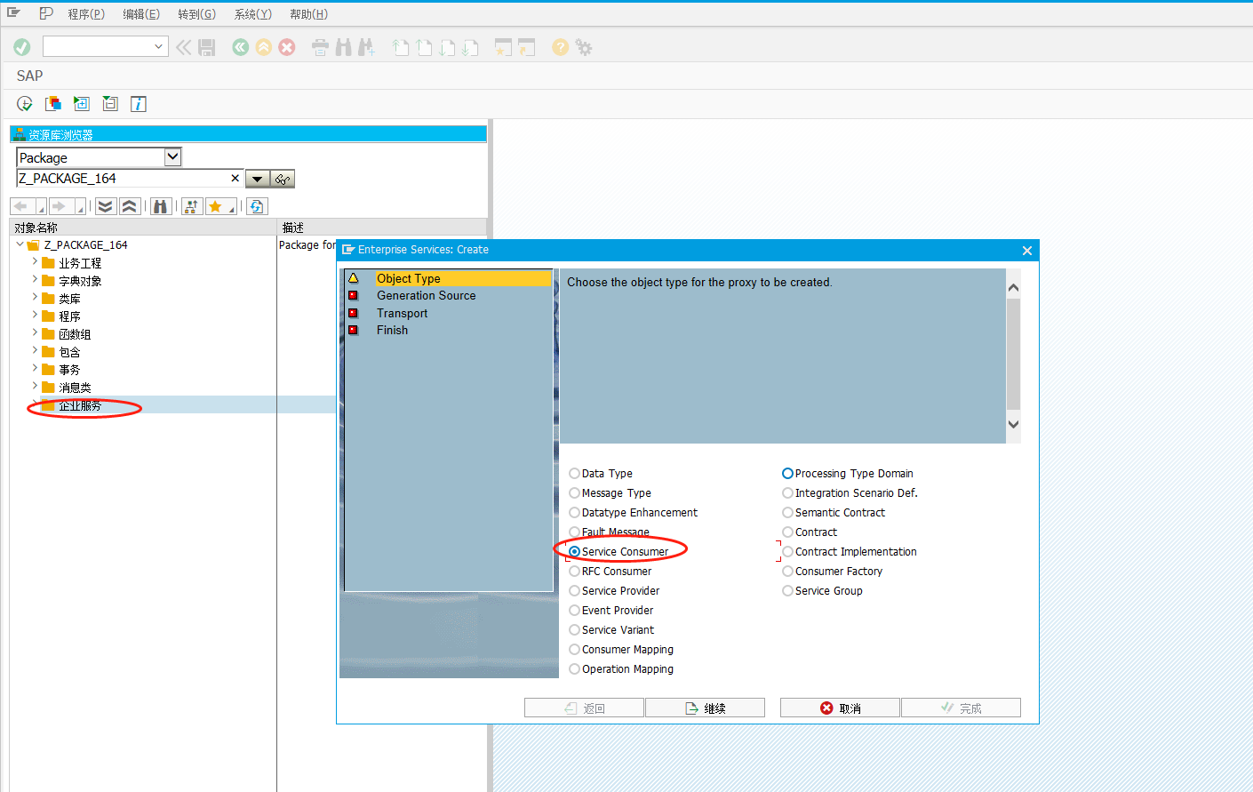The height and width of the screenshot is (792, 1253).
Task: Click the Next Page icon
Action: [x=447, y=47]
